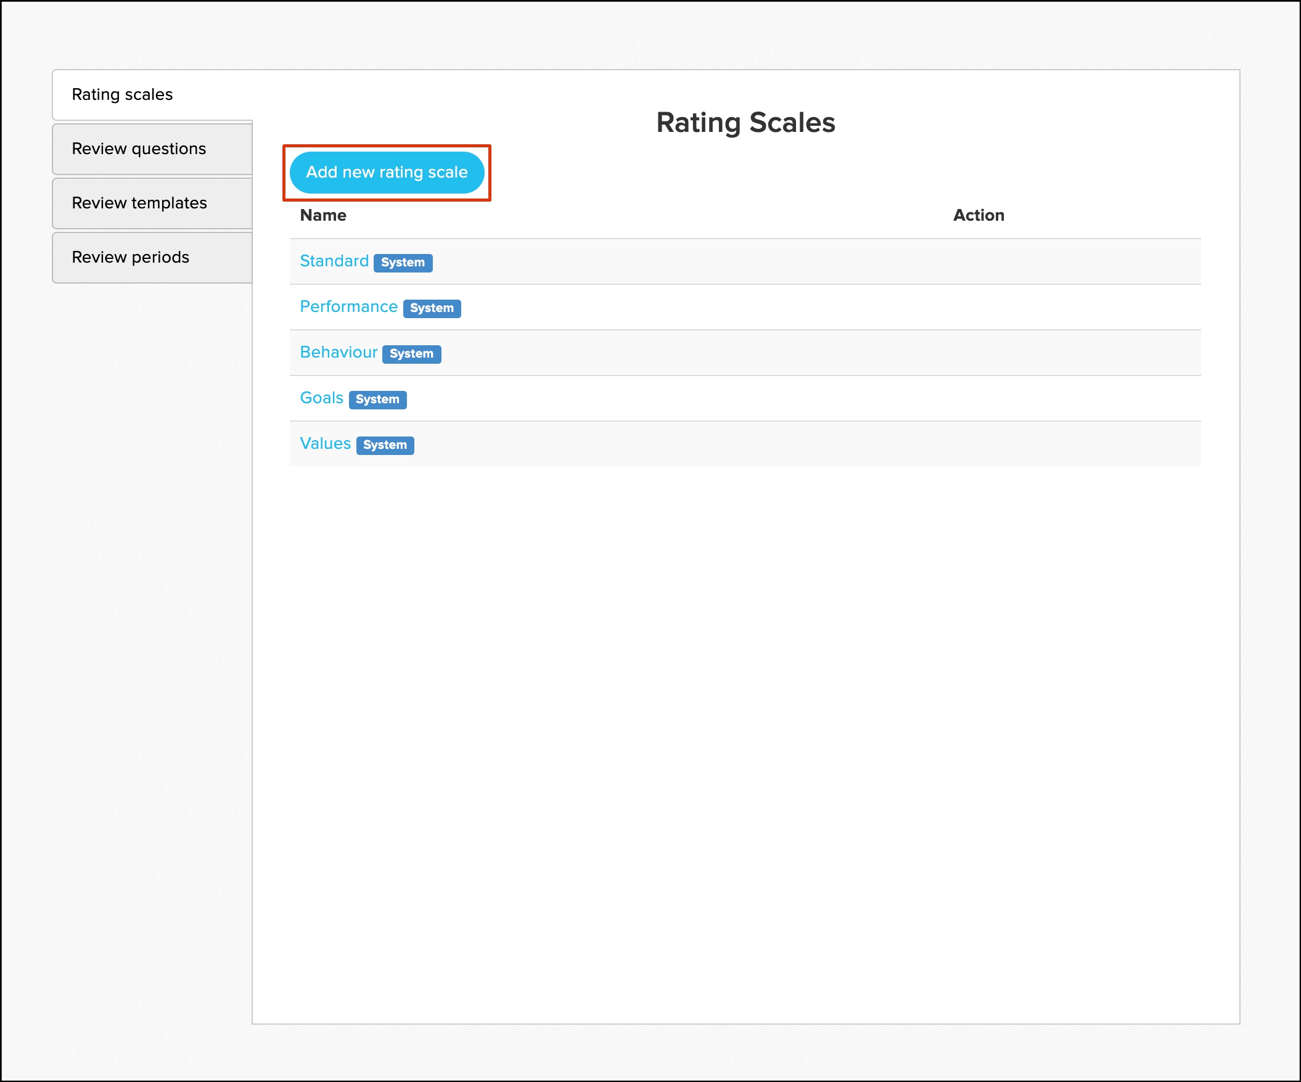
Task: Open the Goals rating scale link
Action: tap(321, 398)
